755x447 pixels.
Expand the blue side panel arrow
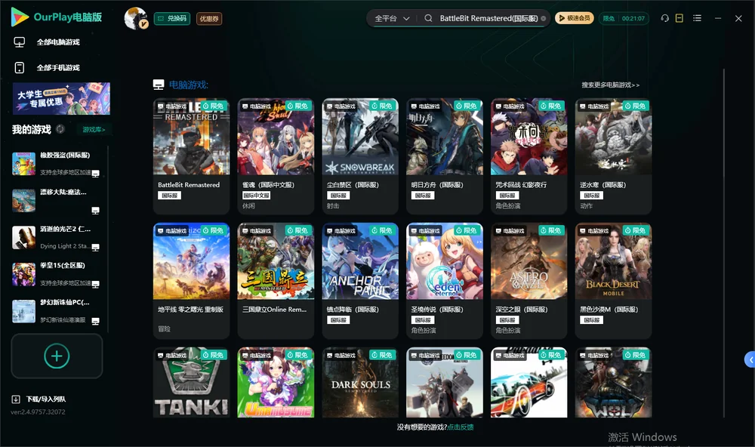pos(750,359)
